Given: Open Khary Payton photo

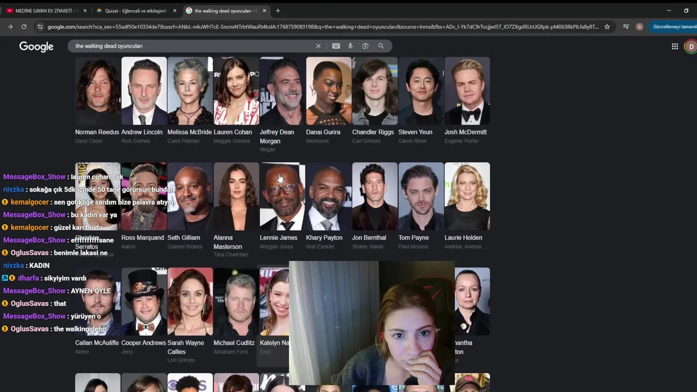Looking at the screenshot, I should coord(329,196).
